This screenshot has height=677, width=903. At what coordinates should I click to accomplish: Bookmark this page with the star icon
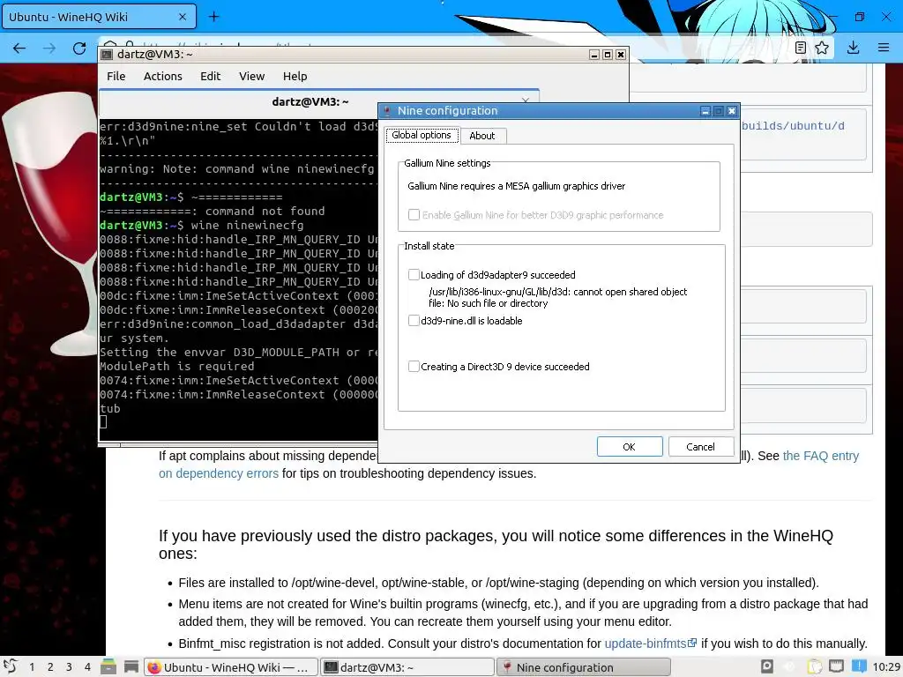click(822, 48)
